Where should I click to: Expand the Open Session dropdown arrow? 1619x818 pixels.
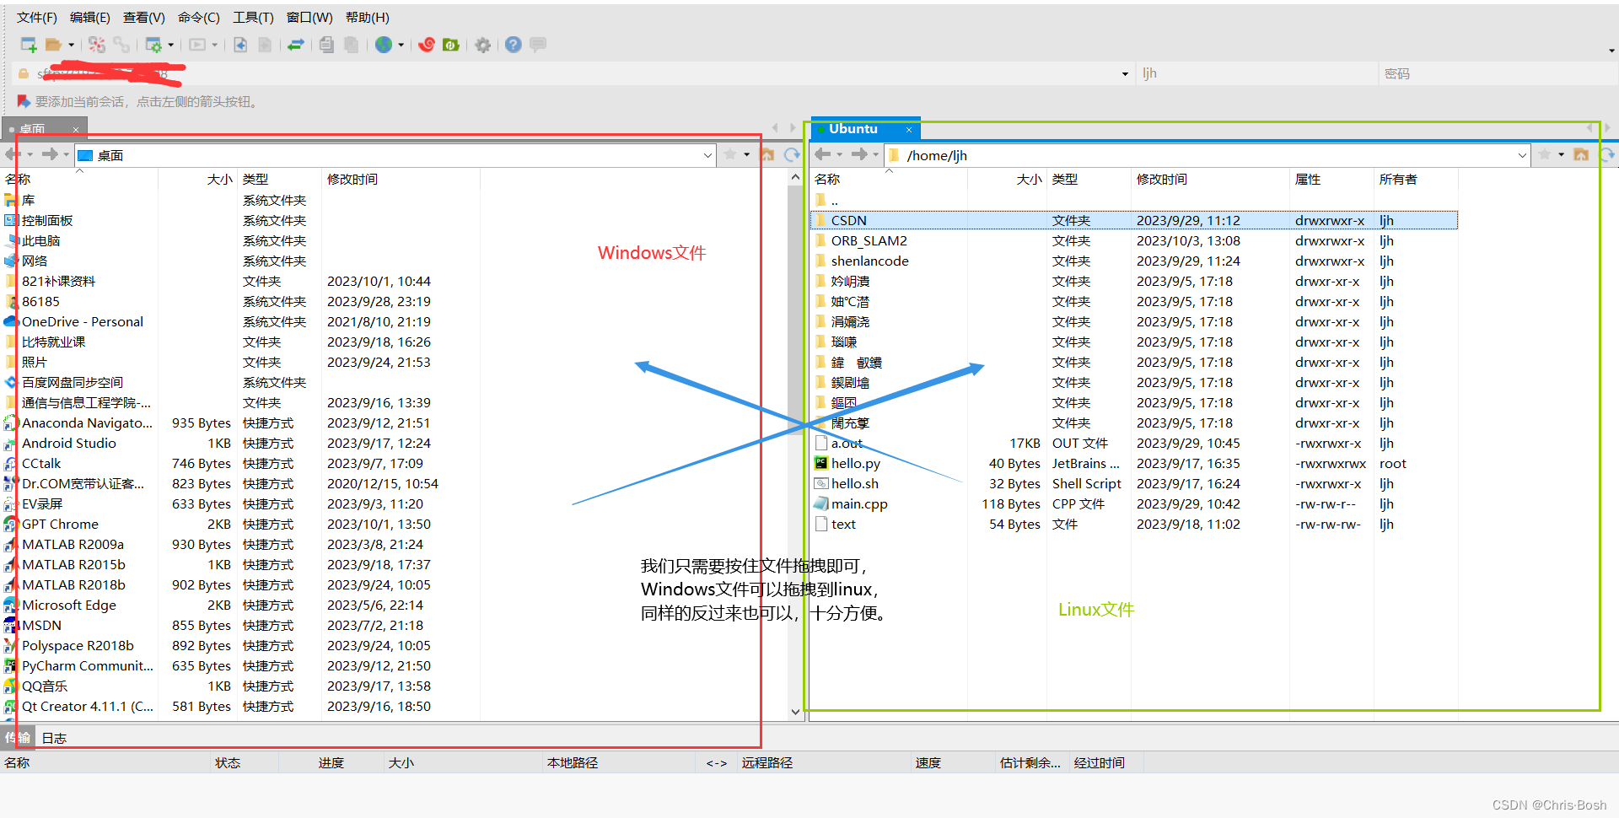[x=71, y=45]
